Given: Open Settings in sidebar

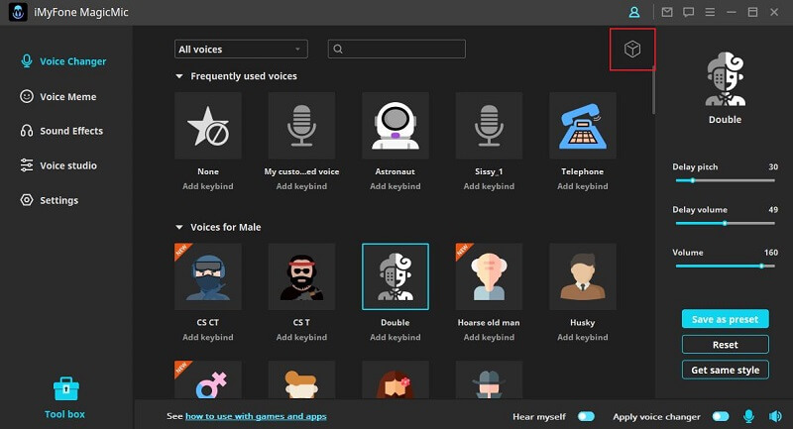Looking at the screenshot, I should click(x=49, y=200).
